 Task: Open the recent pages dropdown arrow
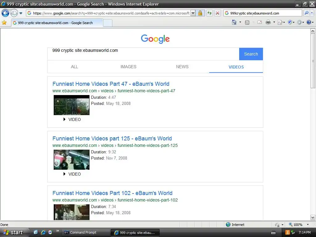[21, 14]
